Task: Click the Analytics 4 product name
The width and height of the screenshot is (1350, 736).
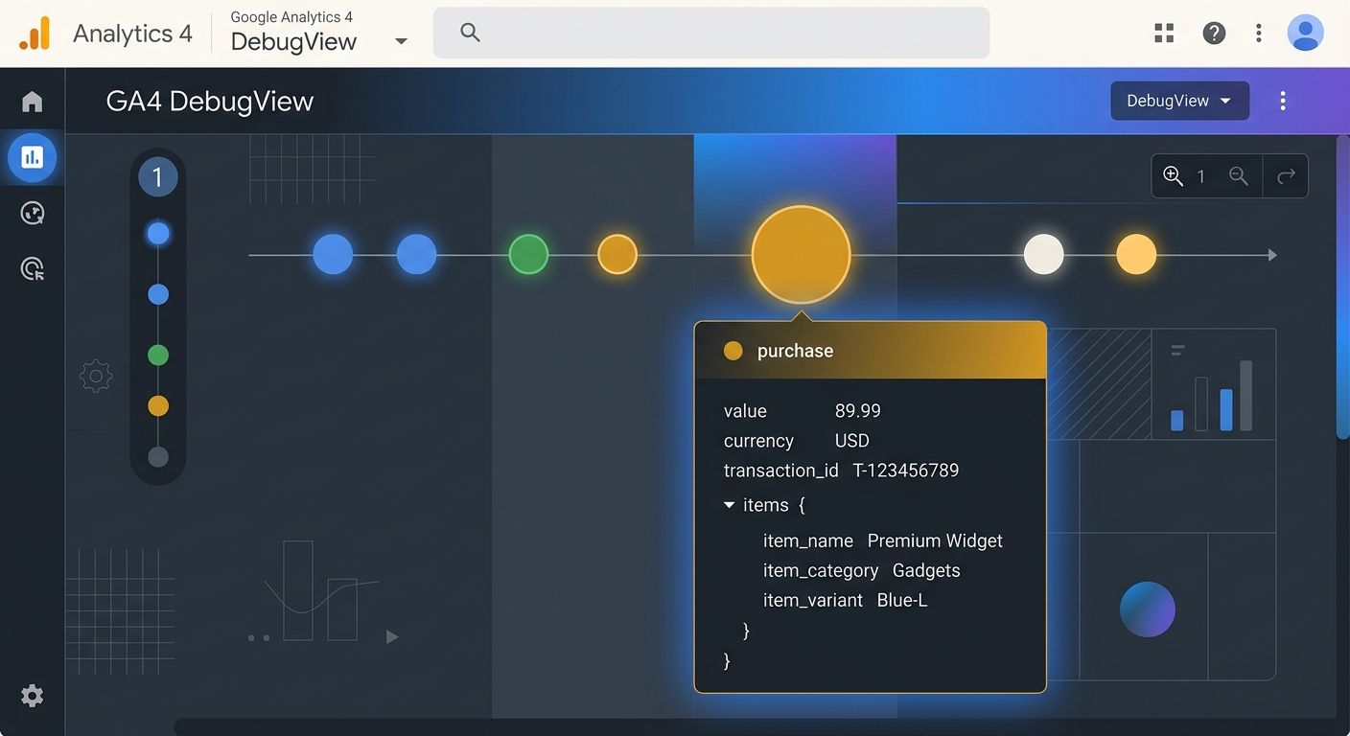Action: 132,34
